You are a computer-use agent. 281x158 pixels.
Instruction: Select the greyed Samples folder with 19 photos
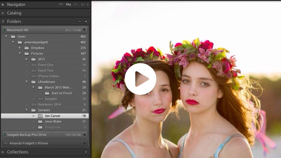point(45,99)
